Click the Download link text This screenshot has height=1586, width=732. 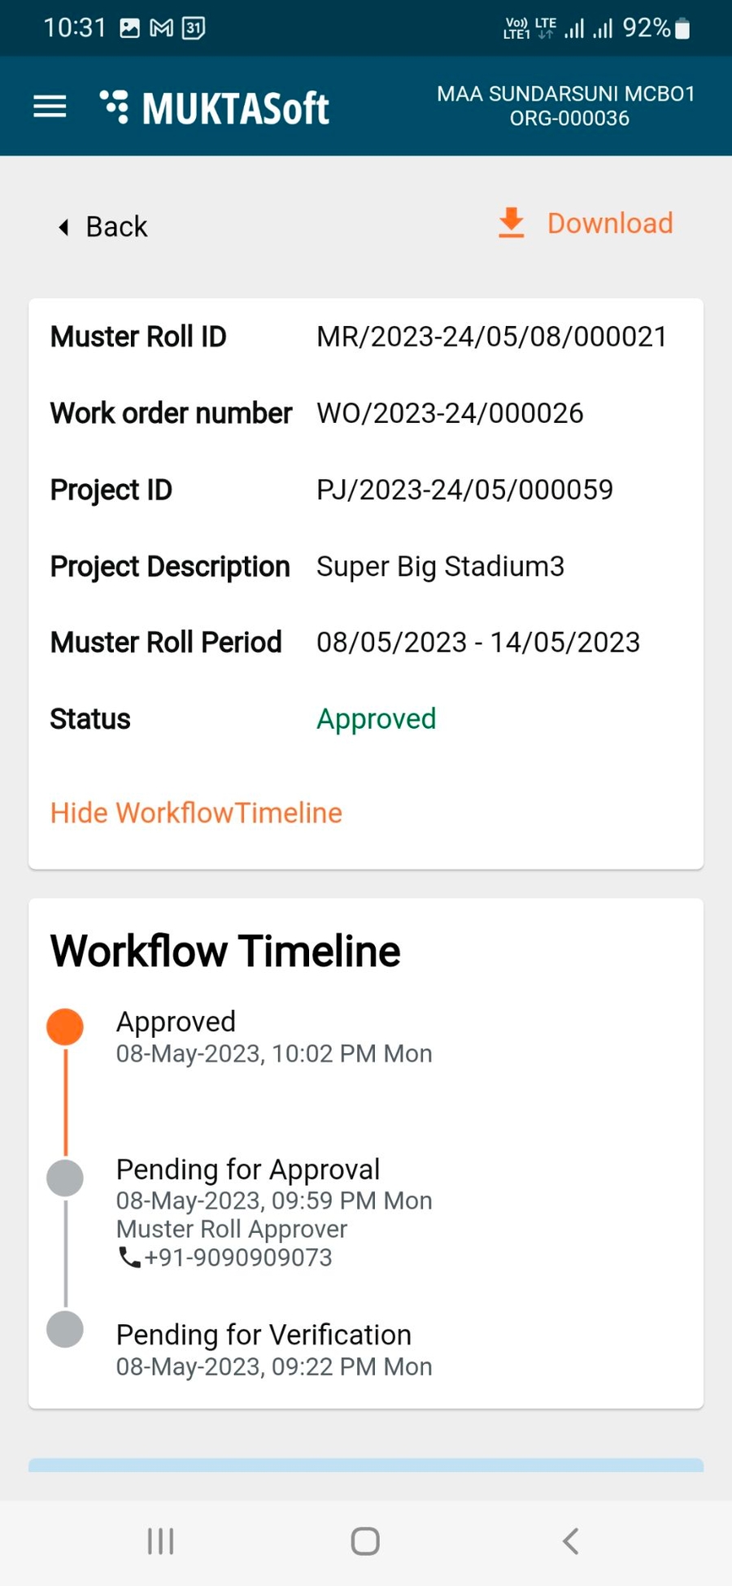point(610,223)
